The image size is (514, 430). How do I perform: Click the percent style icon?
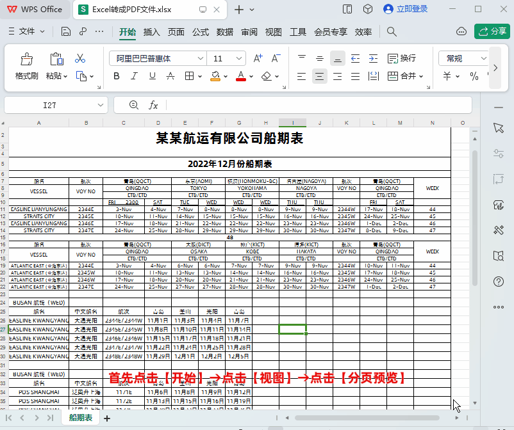coord(474,76)
